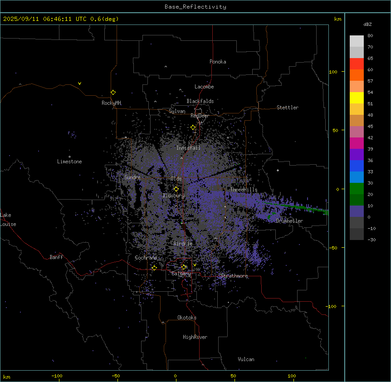The image size is (391, 382).
Task: Click the -30 value on dBZ legend
Action: pyautogui.click(x=371, y=240)
